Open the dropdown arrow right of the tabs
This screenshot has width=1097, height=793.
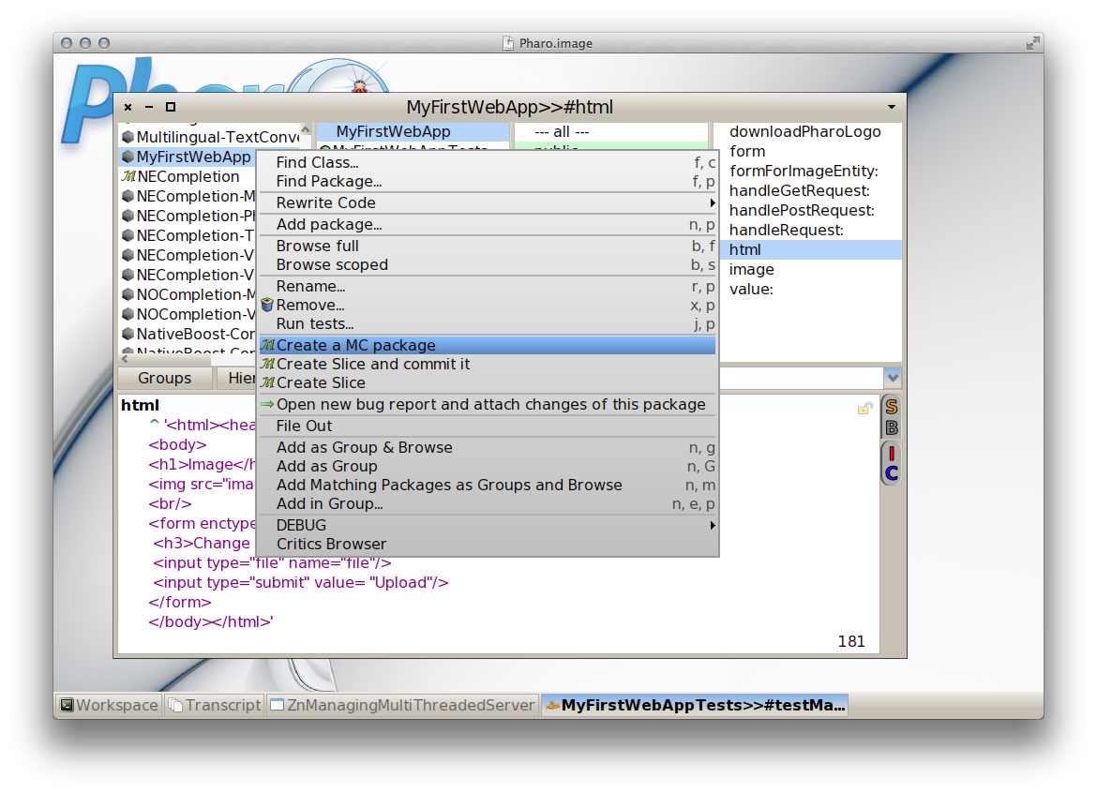(x=893, y=378)
